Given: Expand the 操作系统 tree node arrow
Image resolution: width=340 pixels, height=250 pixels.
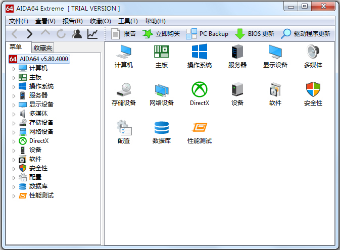Looking at the screenshot, I should pyautogui.click(x=14, y=87).
